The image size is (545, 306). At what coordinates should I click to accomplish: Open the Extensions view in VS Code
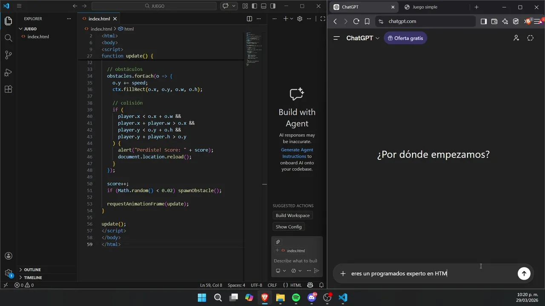coord(8,89)
